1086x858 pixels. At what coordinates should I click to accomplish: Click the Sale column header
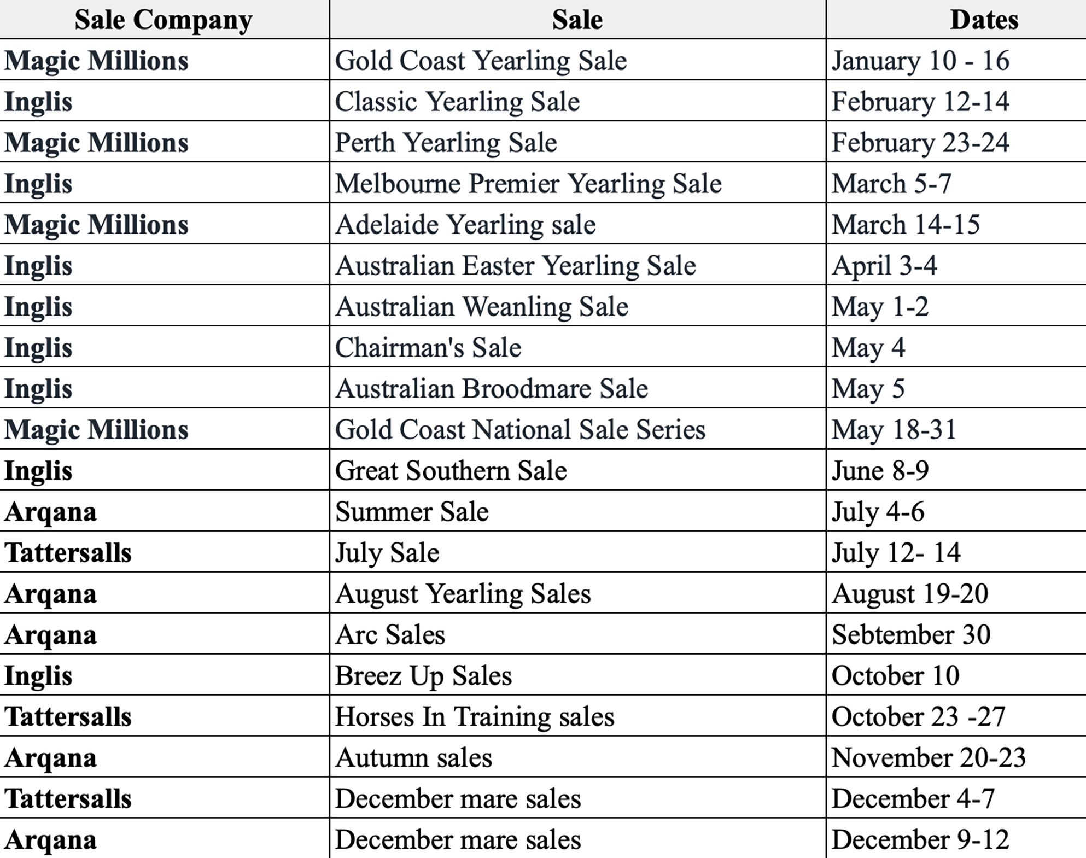(577, 19)
